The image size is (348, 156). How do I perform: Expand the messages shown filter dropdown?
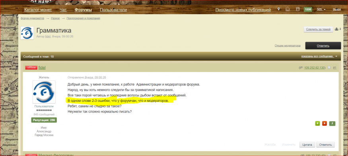point(319,57)
